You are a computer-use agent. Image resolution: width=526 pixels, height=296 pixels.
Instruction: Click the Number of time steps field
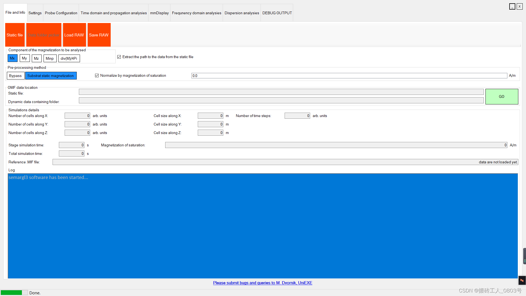pyautogui.click(x=297, y=116)
